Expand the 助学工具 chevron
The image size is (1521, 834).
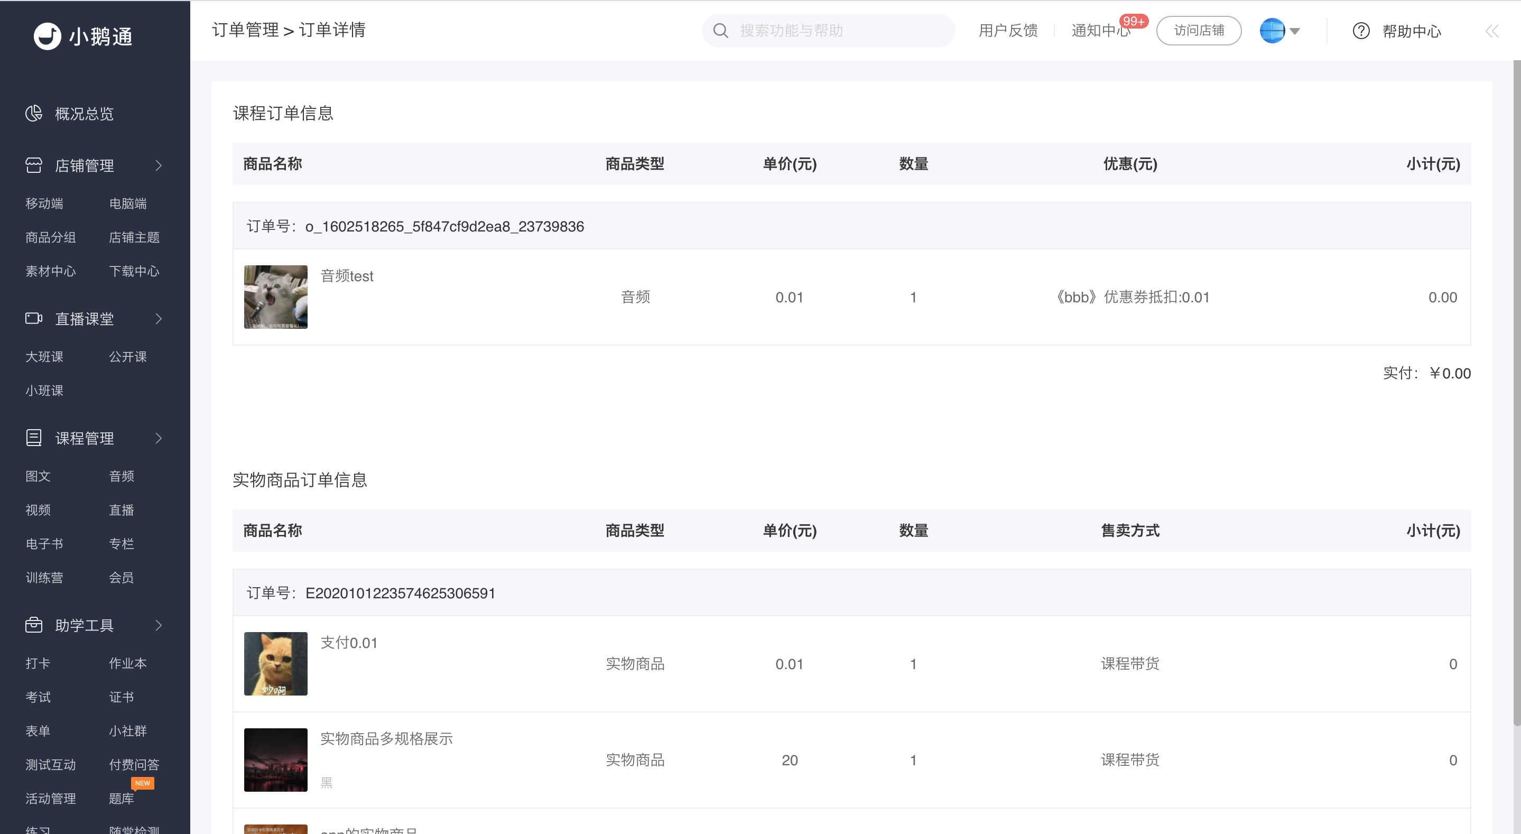tap(158, 625)
